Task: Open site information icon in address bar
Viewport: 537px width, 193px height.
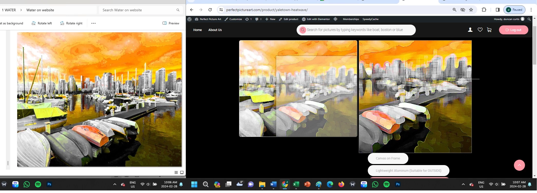Action: tap(221, 10)
